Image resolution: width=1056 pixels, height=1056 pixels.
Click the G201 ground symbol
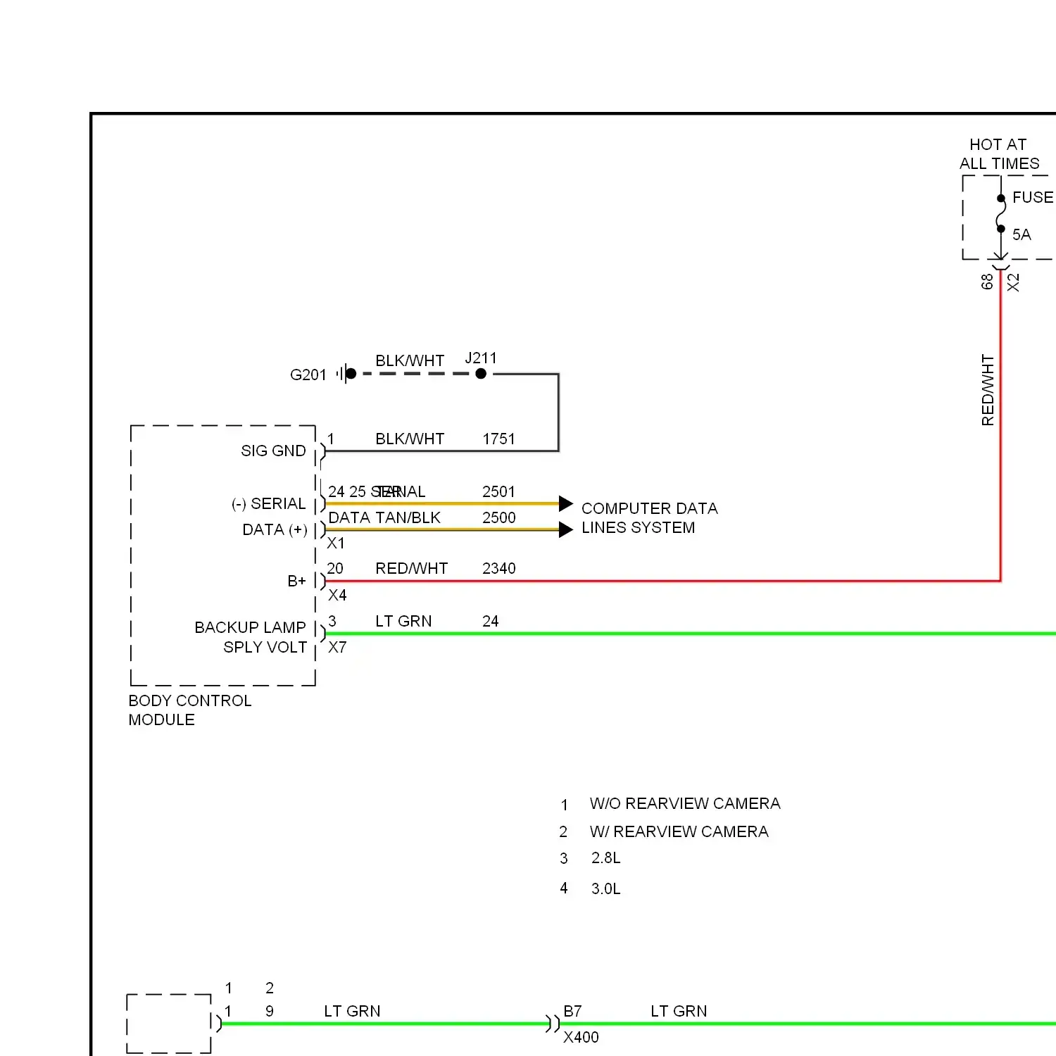[x=346, y=374]
